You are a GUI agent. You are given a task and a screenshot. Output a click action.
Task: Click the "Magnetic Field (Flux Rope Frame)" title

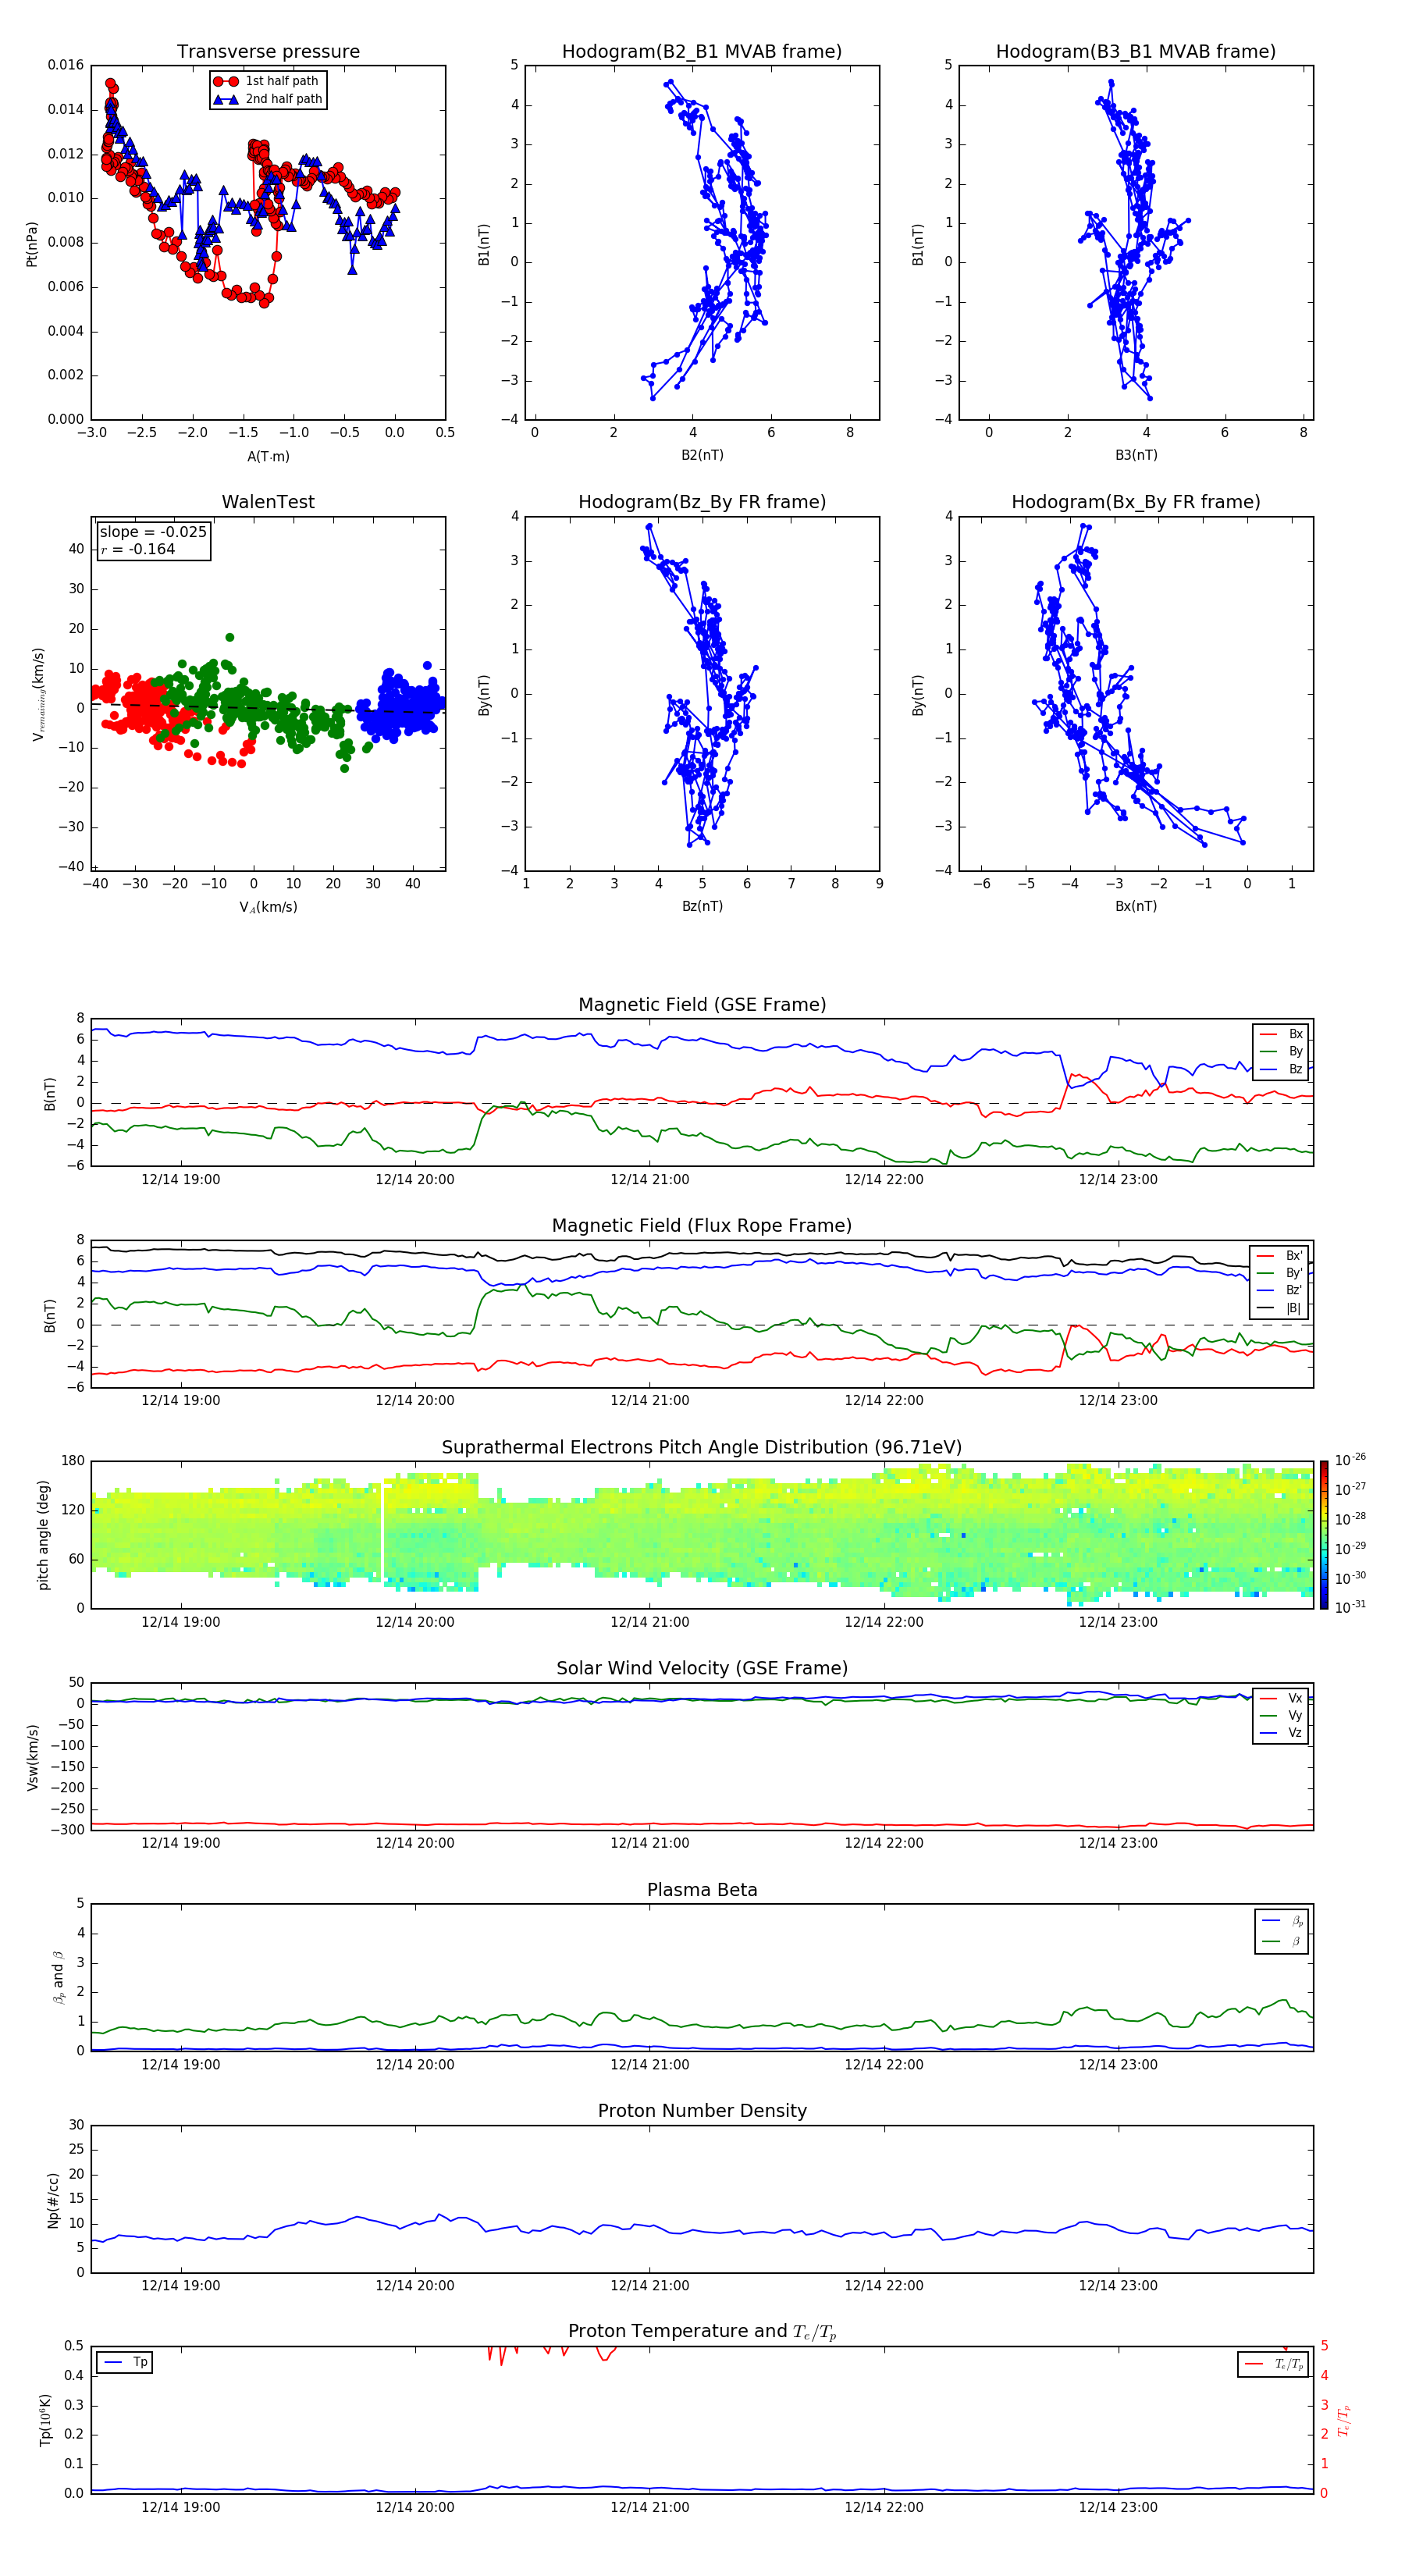[702, 1226]
